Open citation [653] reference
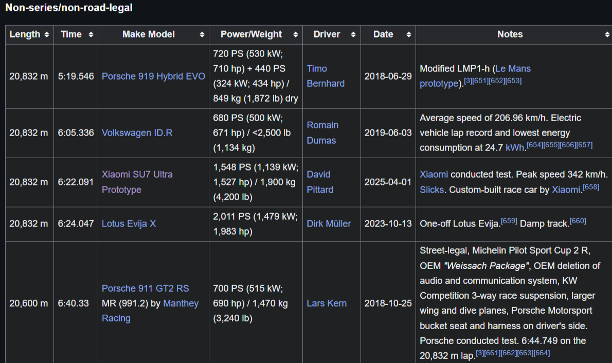This screenshot has height=363, width=612. click(513, 81)
